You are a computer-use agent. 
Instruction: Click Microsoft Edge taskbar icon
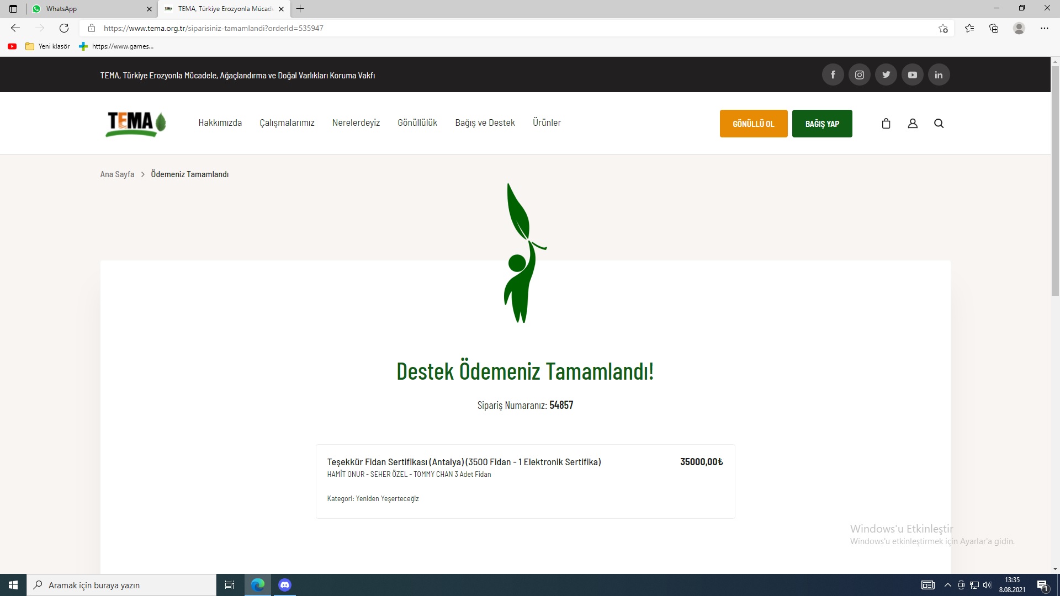[x=258, y=585]
